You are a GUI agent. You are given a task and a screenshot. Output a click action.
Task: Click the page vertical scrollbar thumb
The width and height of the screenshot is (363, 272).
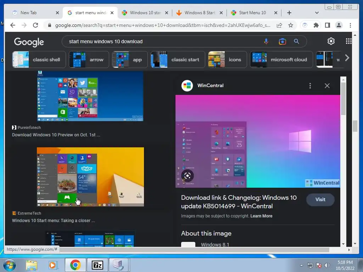pyautogui.click(x=355, y=126)
